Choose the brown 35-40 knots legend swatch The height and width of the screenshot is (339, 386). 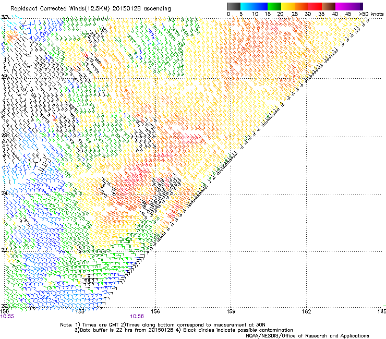pos(329,6)
